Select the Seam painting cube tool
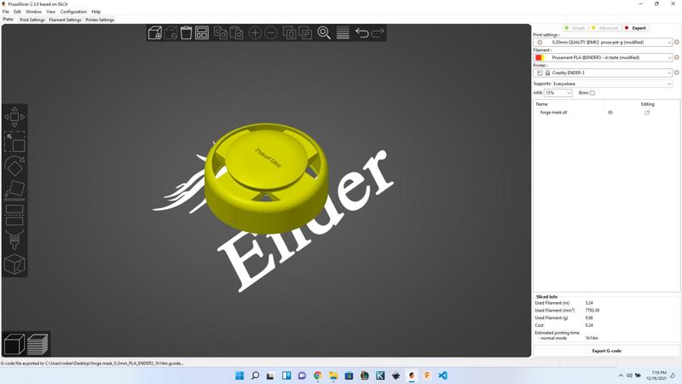 [x=14, y=264]
